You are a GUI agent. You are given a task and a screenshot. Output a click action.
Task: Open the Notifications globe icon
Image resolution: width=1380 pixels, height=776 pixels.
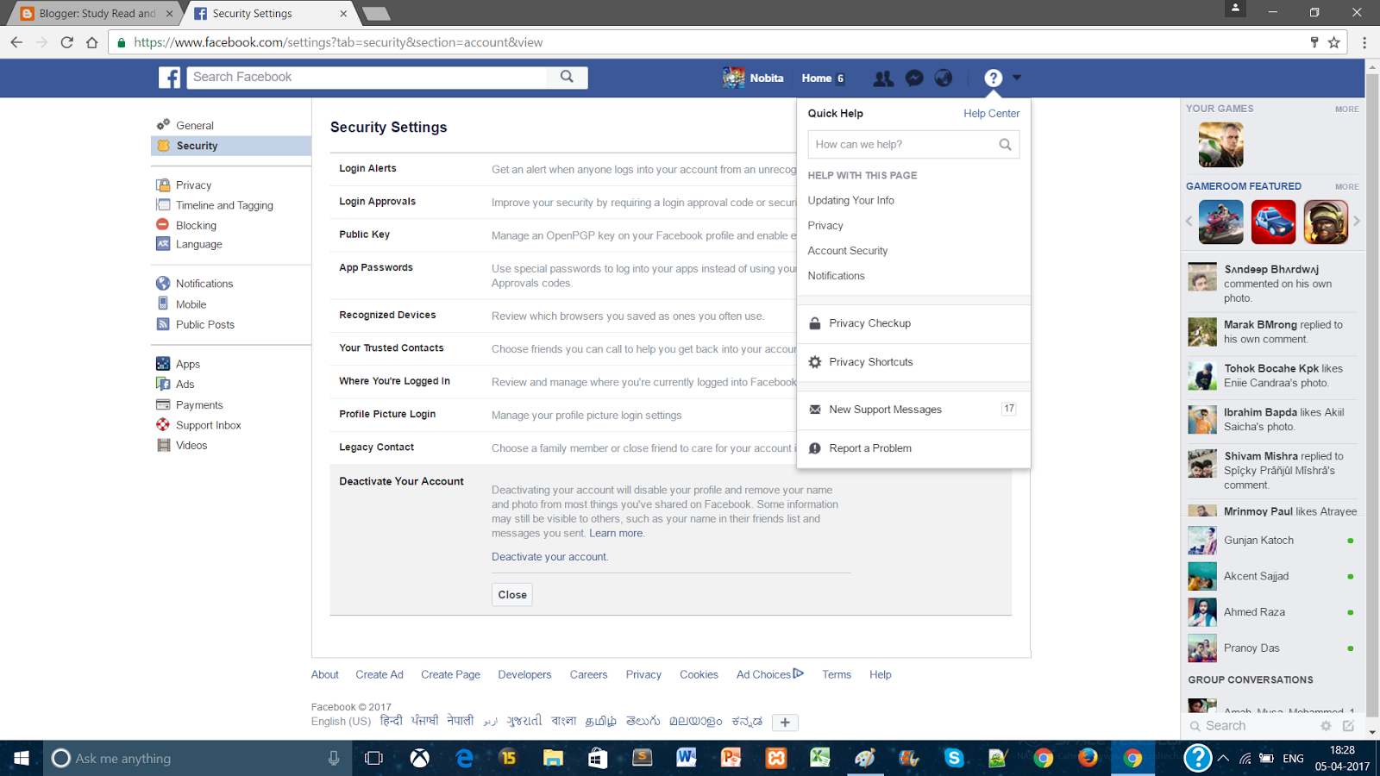944,78
